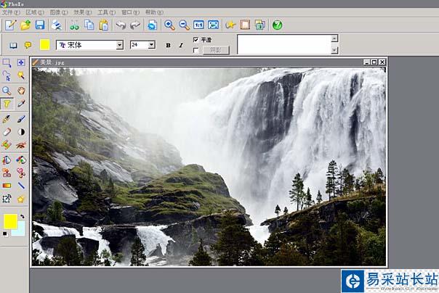Image resolution: width=439 pixels, height=293 pixels.
Task: Toggle Bold text formatting
Action: coord(168,45)
